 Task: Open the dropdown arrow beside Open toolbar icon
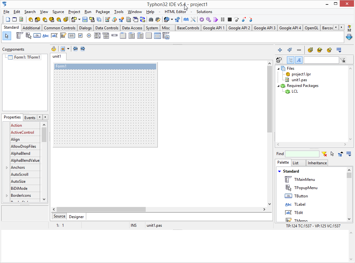click(79, 20)
